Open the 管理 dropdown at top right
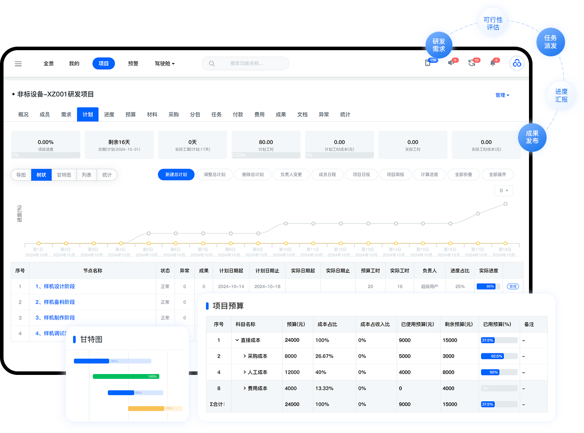 pyautogui.click(x=502, y=95)
